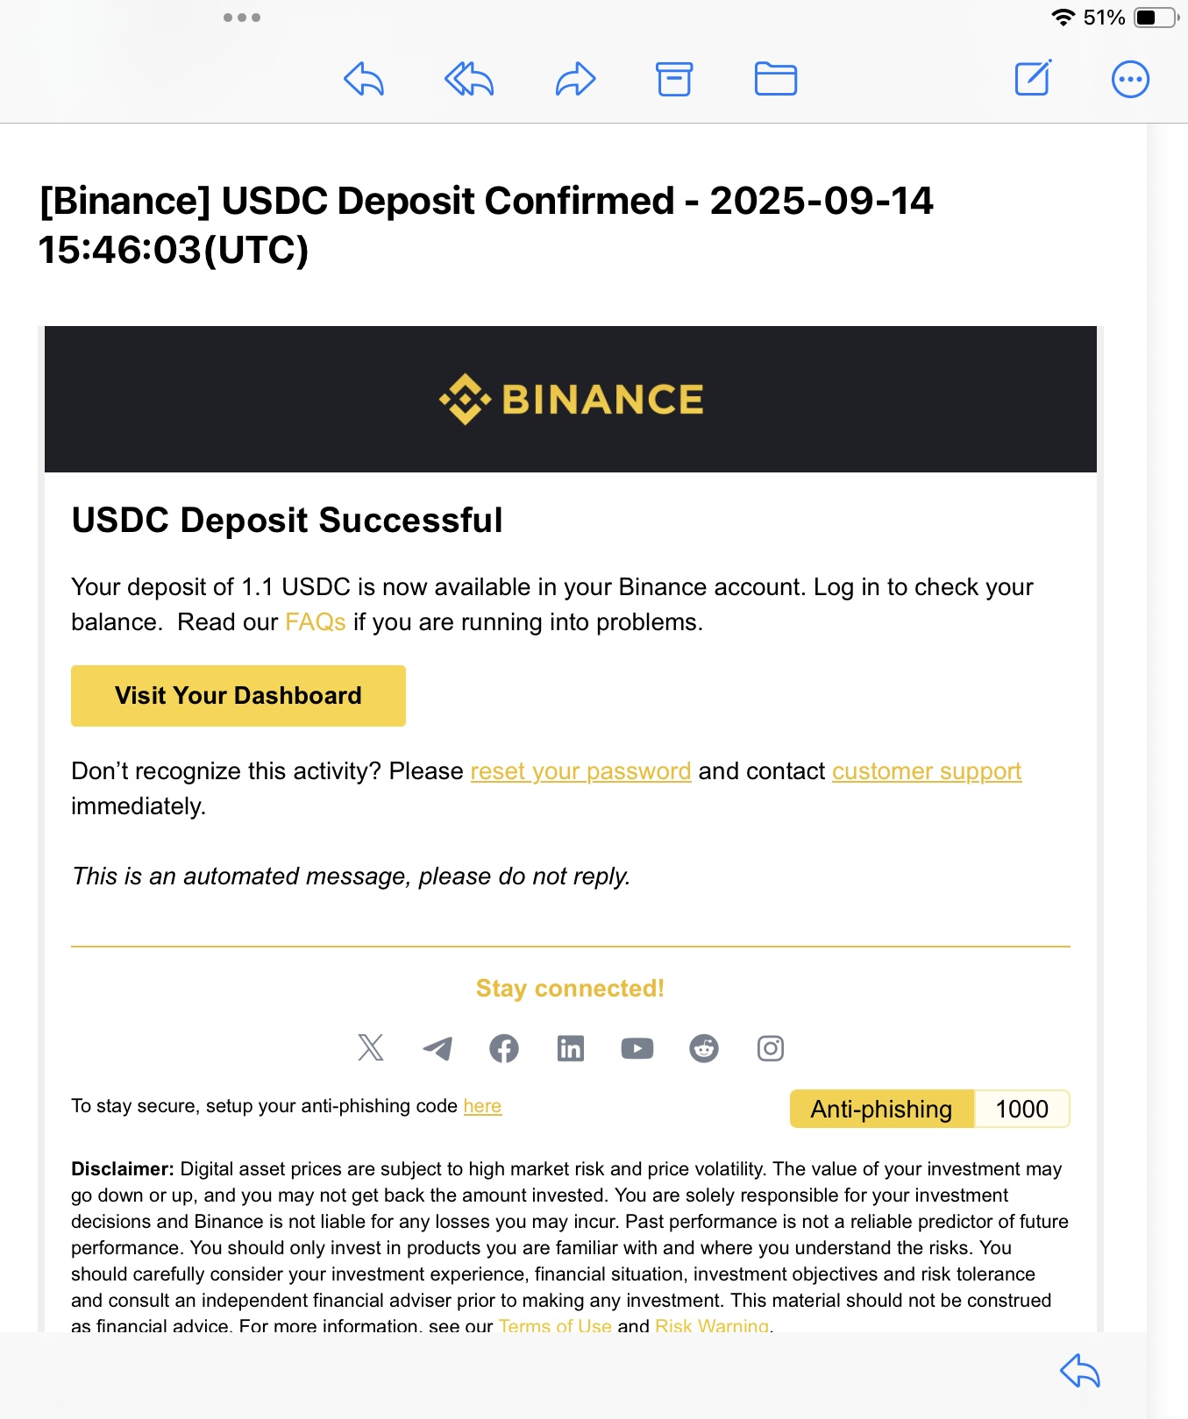The image size is (1188, 1419).
Task: Open the customer support link
Action: [x=927, y=771]
